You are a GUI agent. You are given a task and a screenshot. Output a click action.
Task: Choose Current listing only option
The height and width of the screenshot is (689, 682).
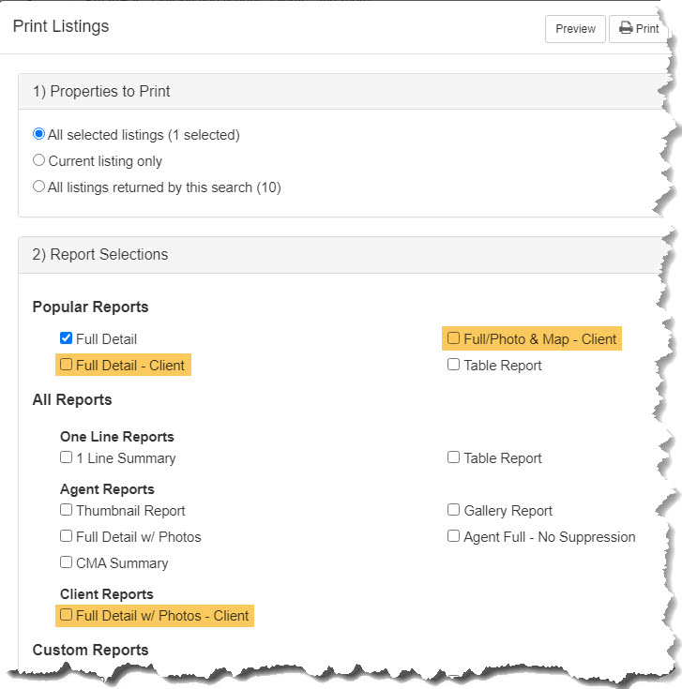38,160
